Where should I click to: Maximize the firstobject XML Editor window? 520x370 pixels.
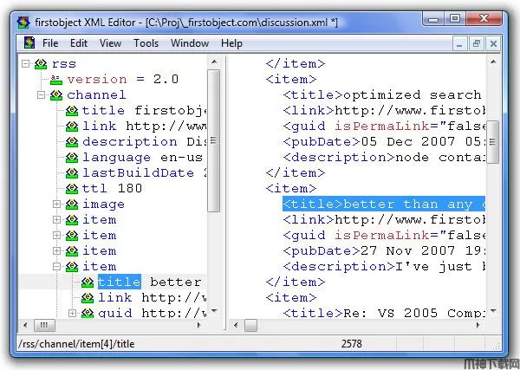click(455, 19)
